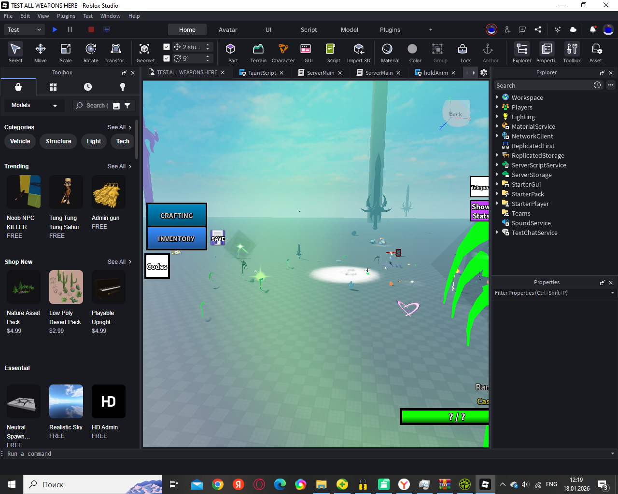Screen dimensions: 618x494
Task: Click the Color tool swatch
Action: 415,53
